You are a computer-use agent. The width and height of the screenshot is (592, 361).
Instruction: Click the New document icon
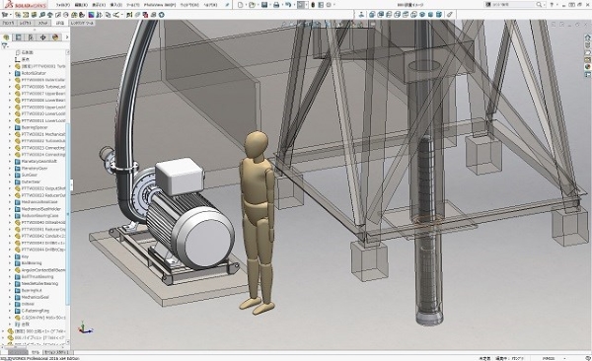(241, 5)
